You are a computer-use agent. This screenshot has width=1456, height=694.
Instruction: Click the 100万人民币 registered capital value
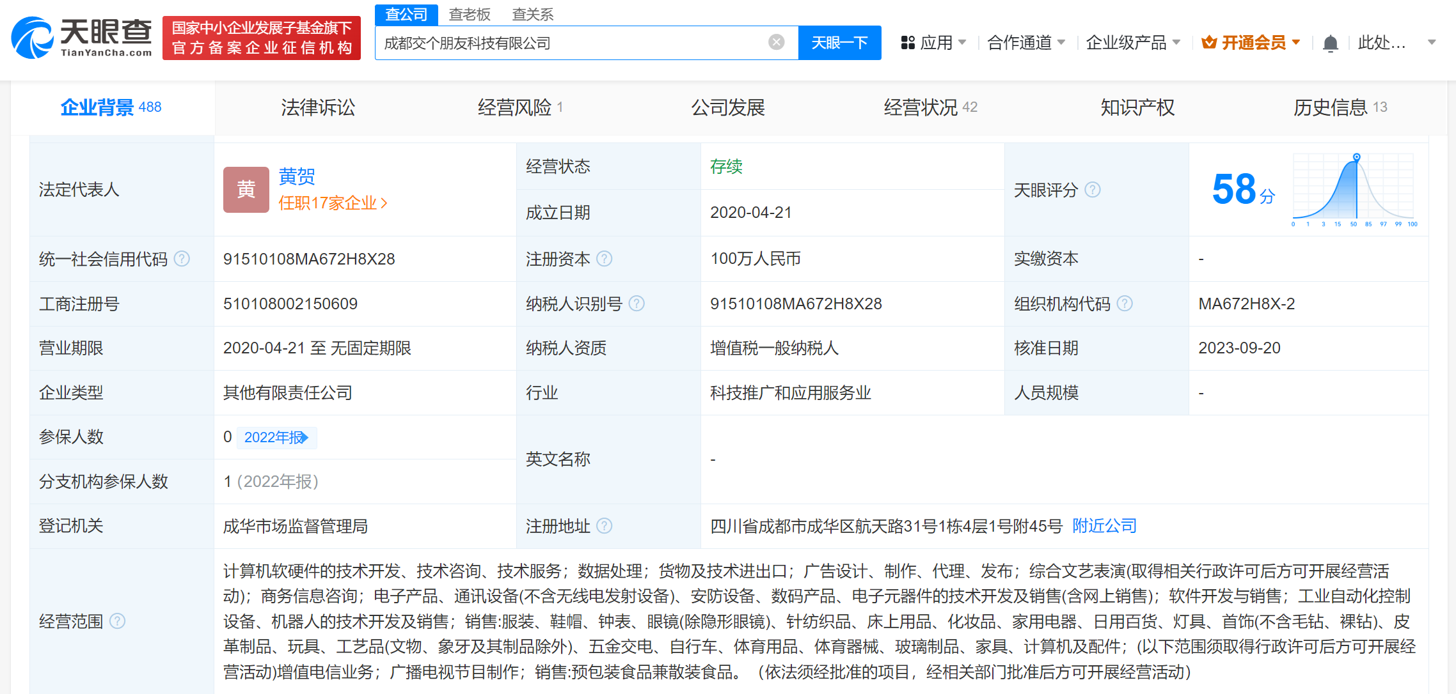pos(756,259)
